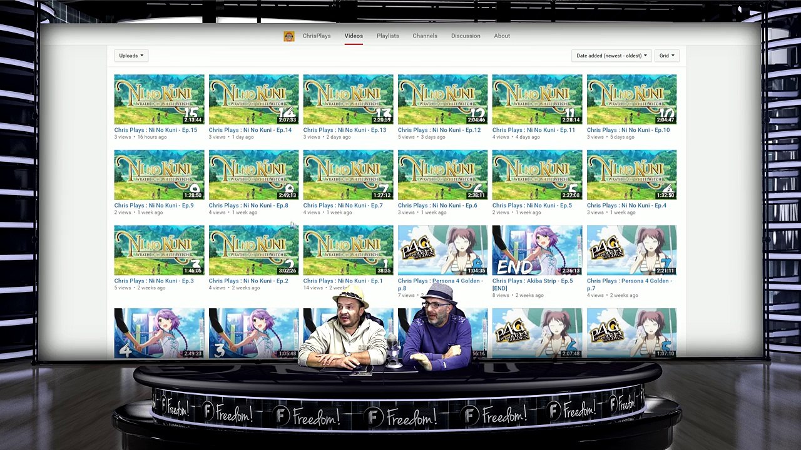Image resolution: width=801 pixels, height=450 pixels.
Task: Click the 'Ni No Kuni - Ep.12' title link
Action: click(439, 130)
